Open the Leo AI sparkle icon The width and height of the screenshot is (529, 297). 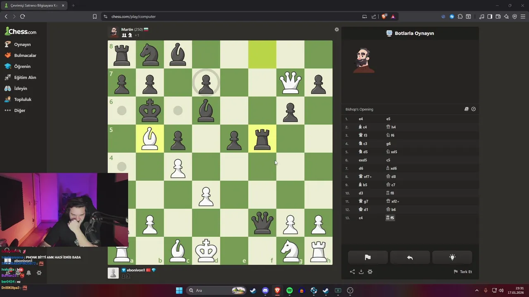(x=506, y=16)
